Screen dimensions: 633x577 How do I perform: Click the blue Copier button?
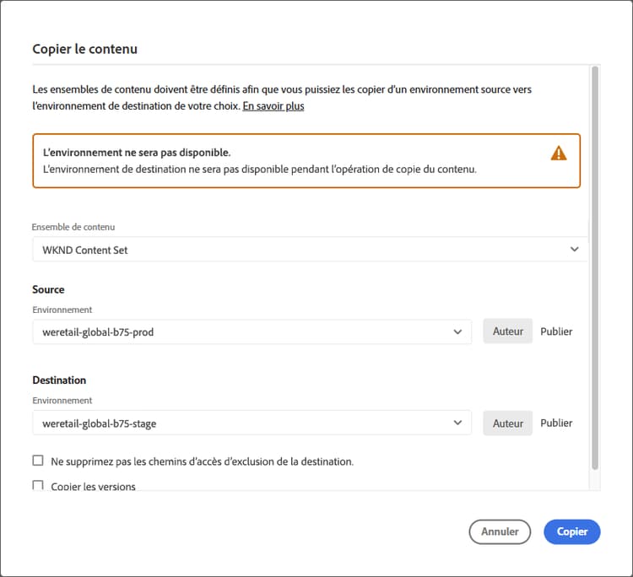coord(572,531)
